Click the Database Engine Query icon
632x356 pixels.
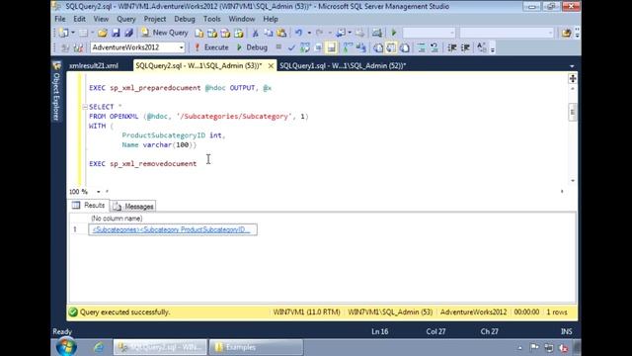pyautogui.click(x=198, y=33)
